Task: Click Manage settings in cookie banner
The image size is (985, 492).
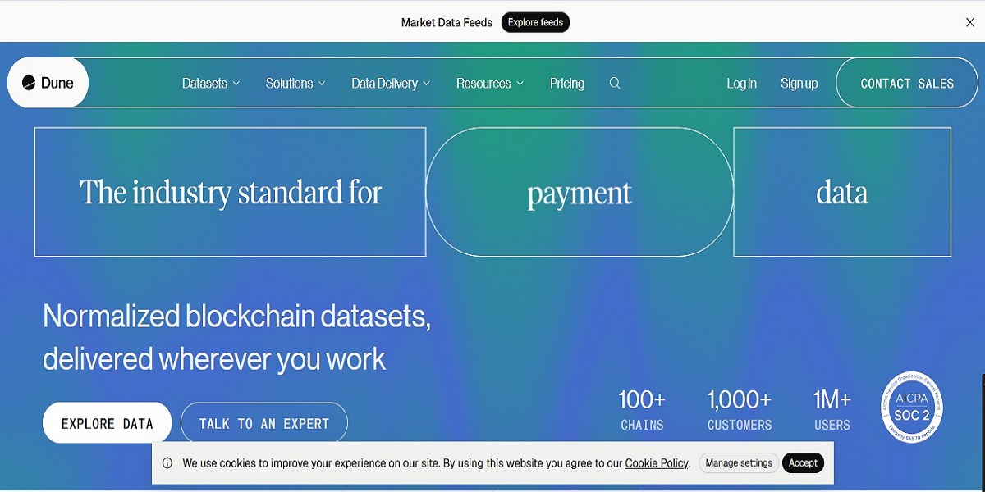Action: 739,463
